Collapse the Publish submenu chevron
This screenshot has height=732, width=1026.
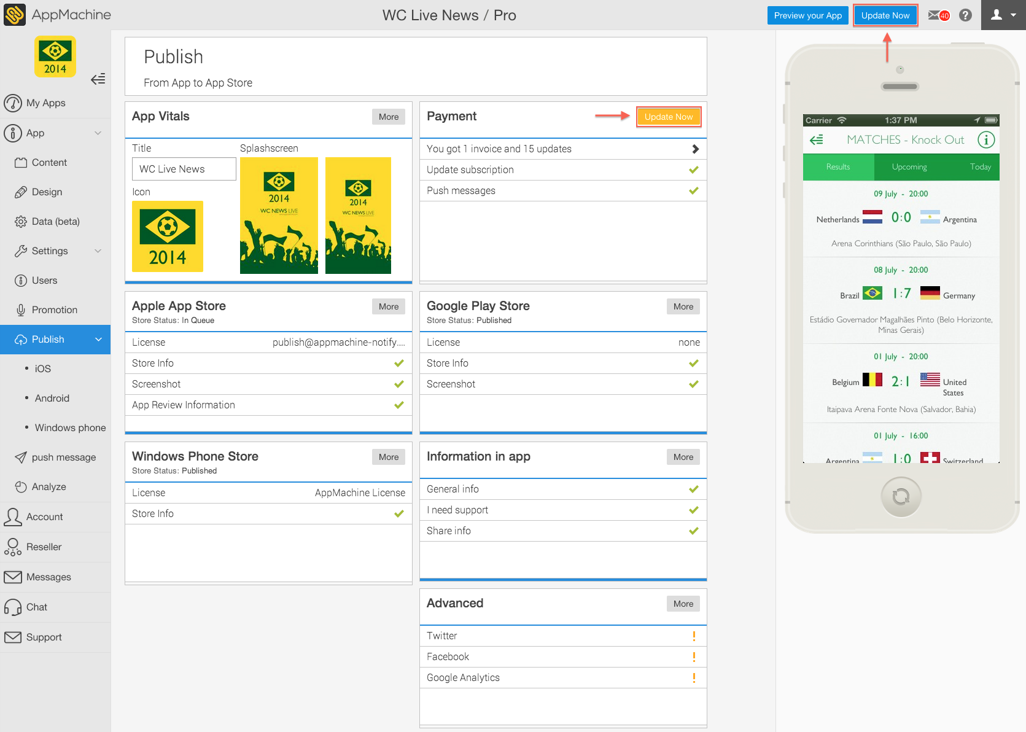click(x=98, y=340)
